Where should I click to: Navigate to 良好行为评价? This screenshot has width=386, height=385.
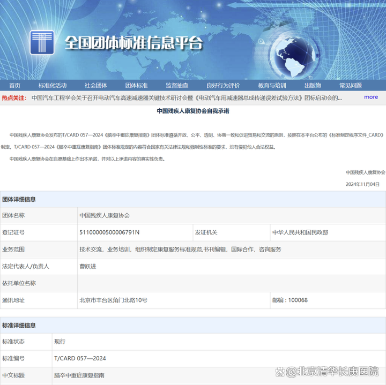tap(223, 86)
